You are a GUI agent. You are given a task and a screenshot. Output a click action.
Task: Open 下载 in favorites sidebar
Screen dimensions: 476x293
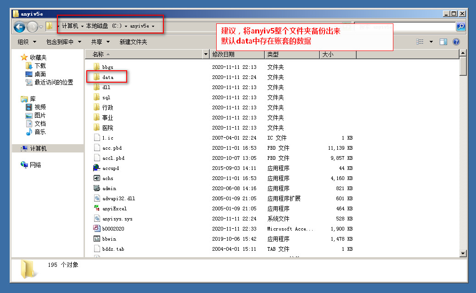pos(40,66)
